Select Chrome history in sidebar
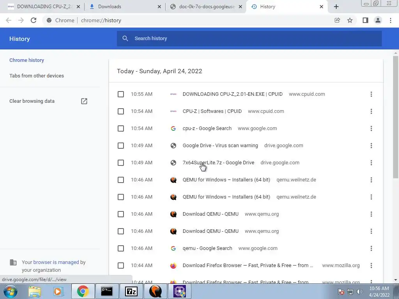This screenshot has width=399, height=299. tap(27, 60)
